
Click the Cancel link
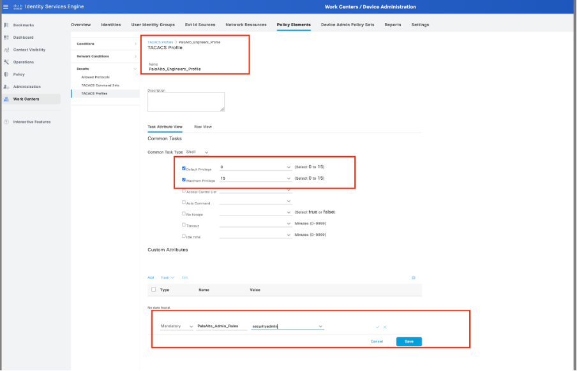377,342
